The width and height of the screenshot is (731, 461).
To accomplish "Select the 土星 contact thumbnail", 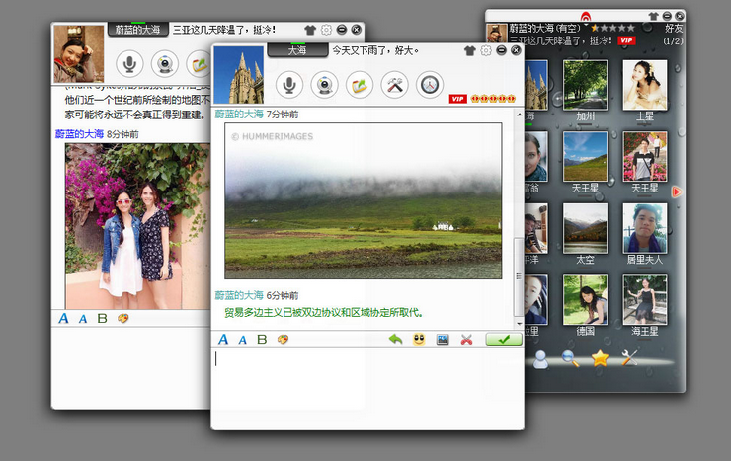I will pyautogui.click(x=644, y=85).
